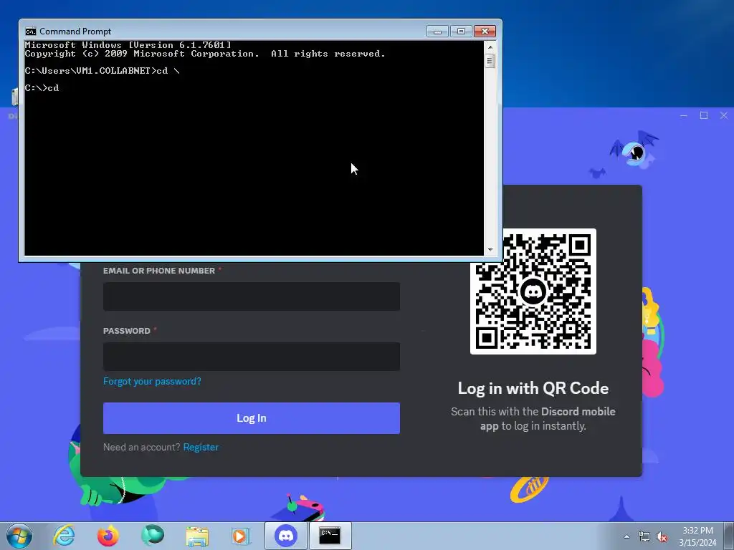Screen dimensions: 734x550
Task: Open the network status tray icon
Action: [x=644, y=537]
